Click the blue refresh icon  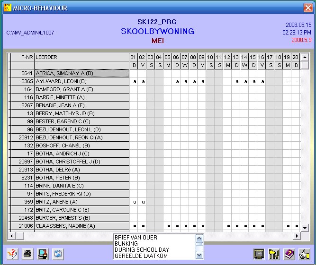[57, 254]
